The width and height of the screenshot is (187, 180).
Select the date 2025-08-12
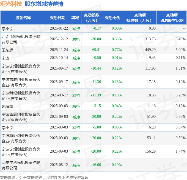coord(59,165)
